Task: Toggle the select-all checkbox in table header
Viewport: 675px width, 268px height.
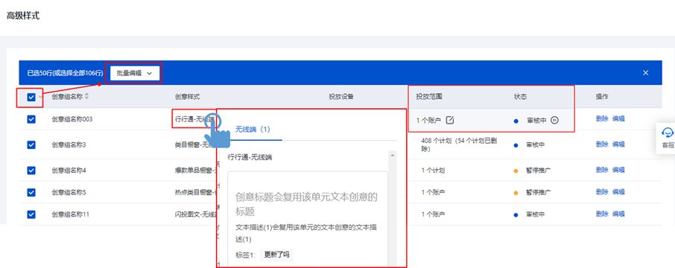Action: coord(31,98)
